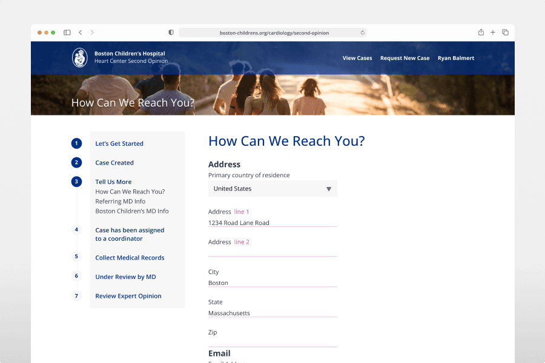This screenshot has width=545, height=363.
Task: Select step 2 circle in progress list
Action: pyautogui.click(x=76, y=162)
